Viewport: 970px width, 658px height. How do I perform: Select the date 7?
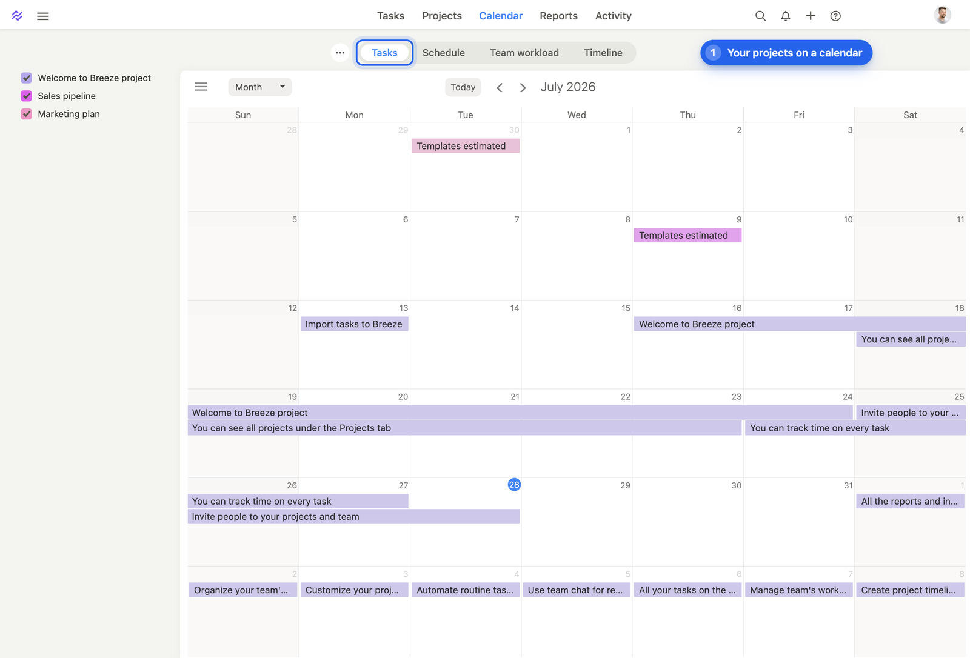[517, 219]
